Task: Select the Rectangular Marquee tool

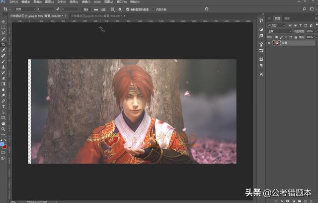Action: (x=3, y=27)
